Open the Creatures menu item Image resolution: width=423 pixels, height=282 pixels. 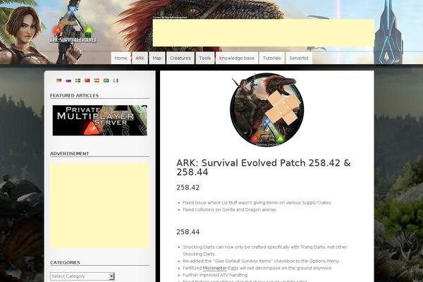click(180, 58)
